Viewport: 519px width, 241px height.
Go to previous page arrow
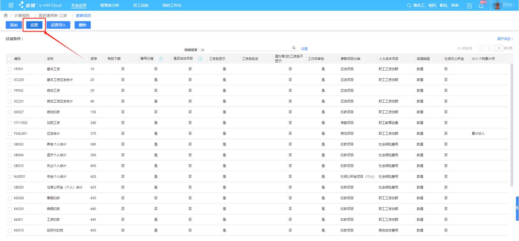[x=481, y=48]
